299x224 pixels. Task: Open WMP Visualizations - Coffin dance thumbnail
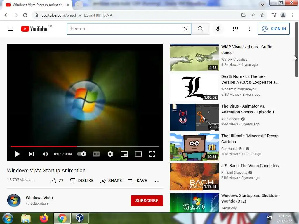click(x=194, y=57)
